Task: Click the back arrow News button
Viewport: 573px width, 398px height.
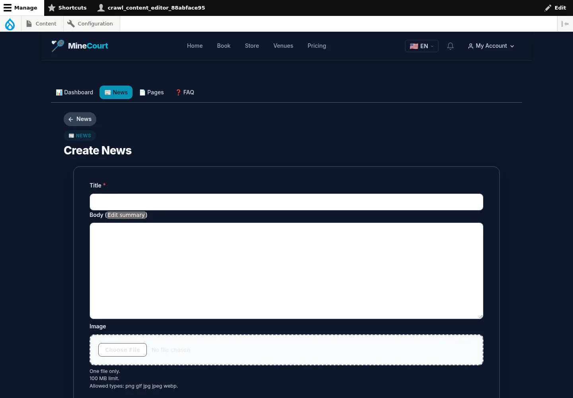Action: (80, 119)
